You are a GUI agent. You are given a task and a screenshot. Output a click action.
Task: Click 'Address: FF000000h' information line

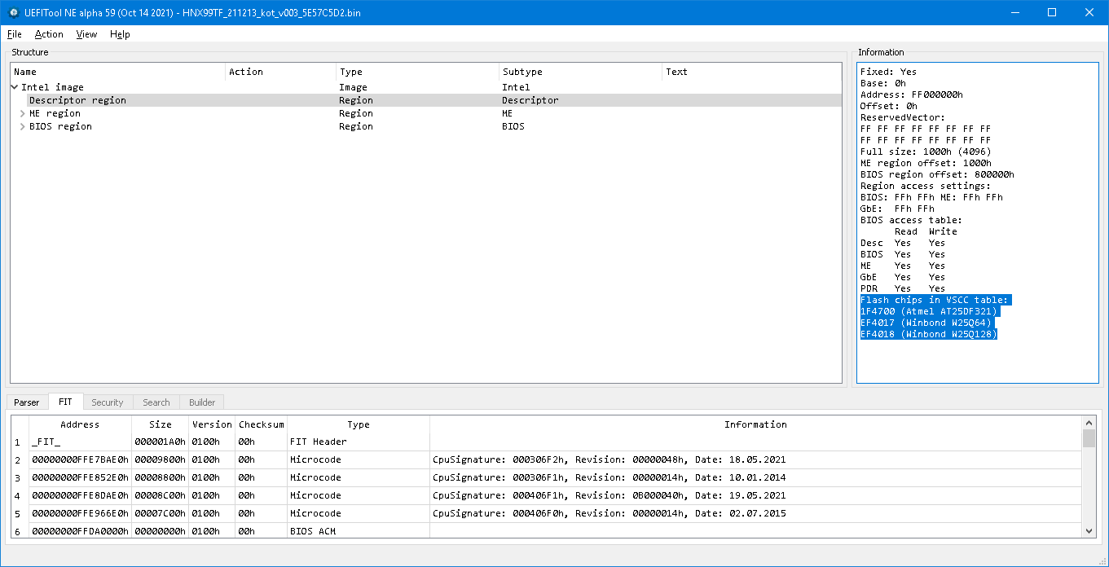[x=912, y=94]
